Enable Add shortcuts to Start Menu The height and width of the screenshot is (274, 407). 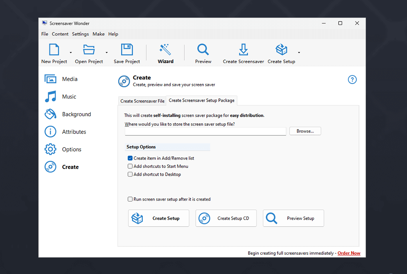pyautogui.click(x=130, y=166)
